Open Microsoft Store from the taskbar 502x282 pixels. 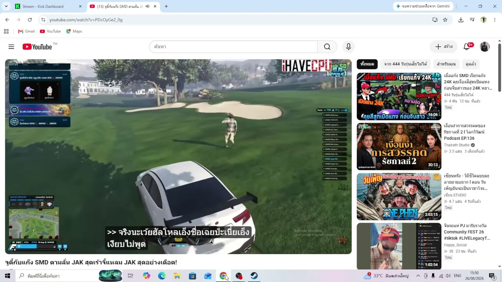[x=192, y=276]
